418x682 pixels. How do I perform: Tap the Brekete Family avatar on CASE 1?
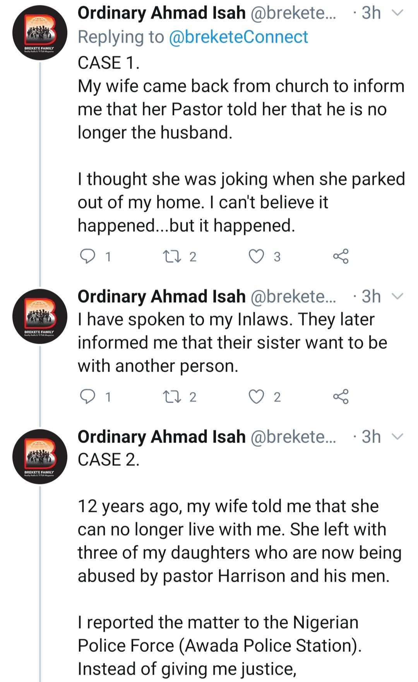pyautogui.click(x=39, y=32)
